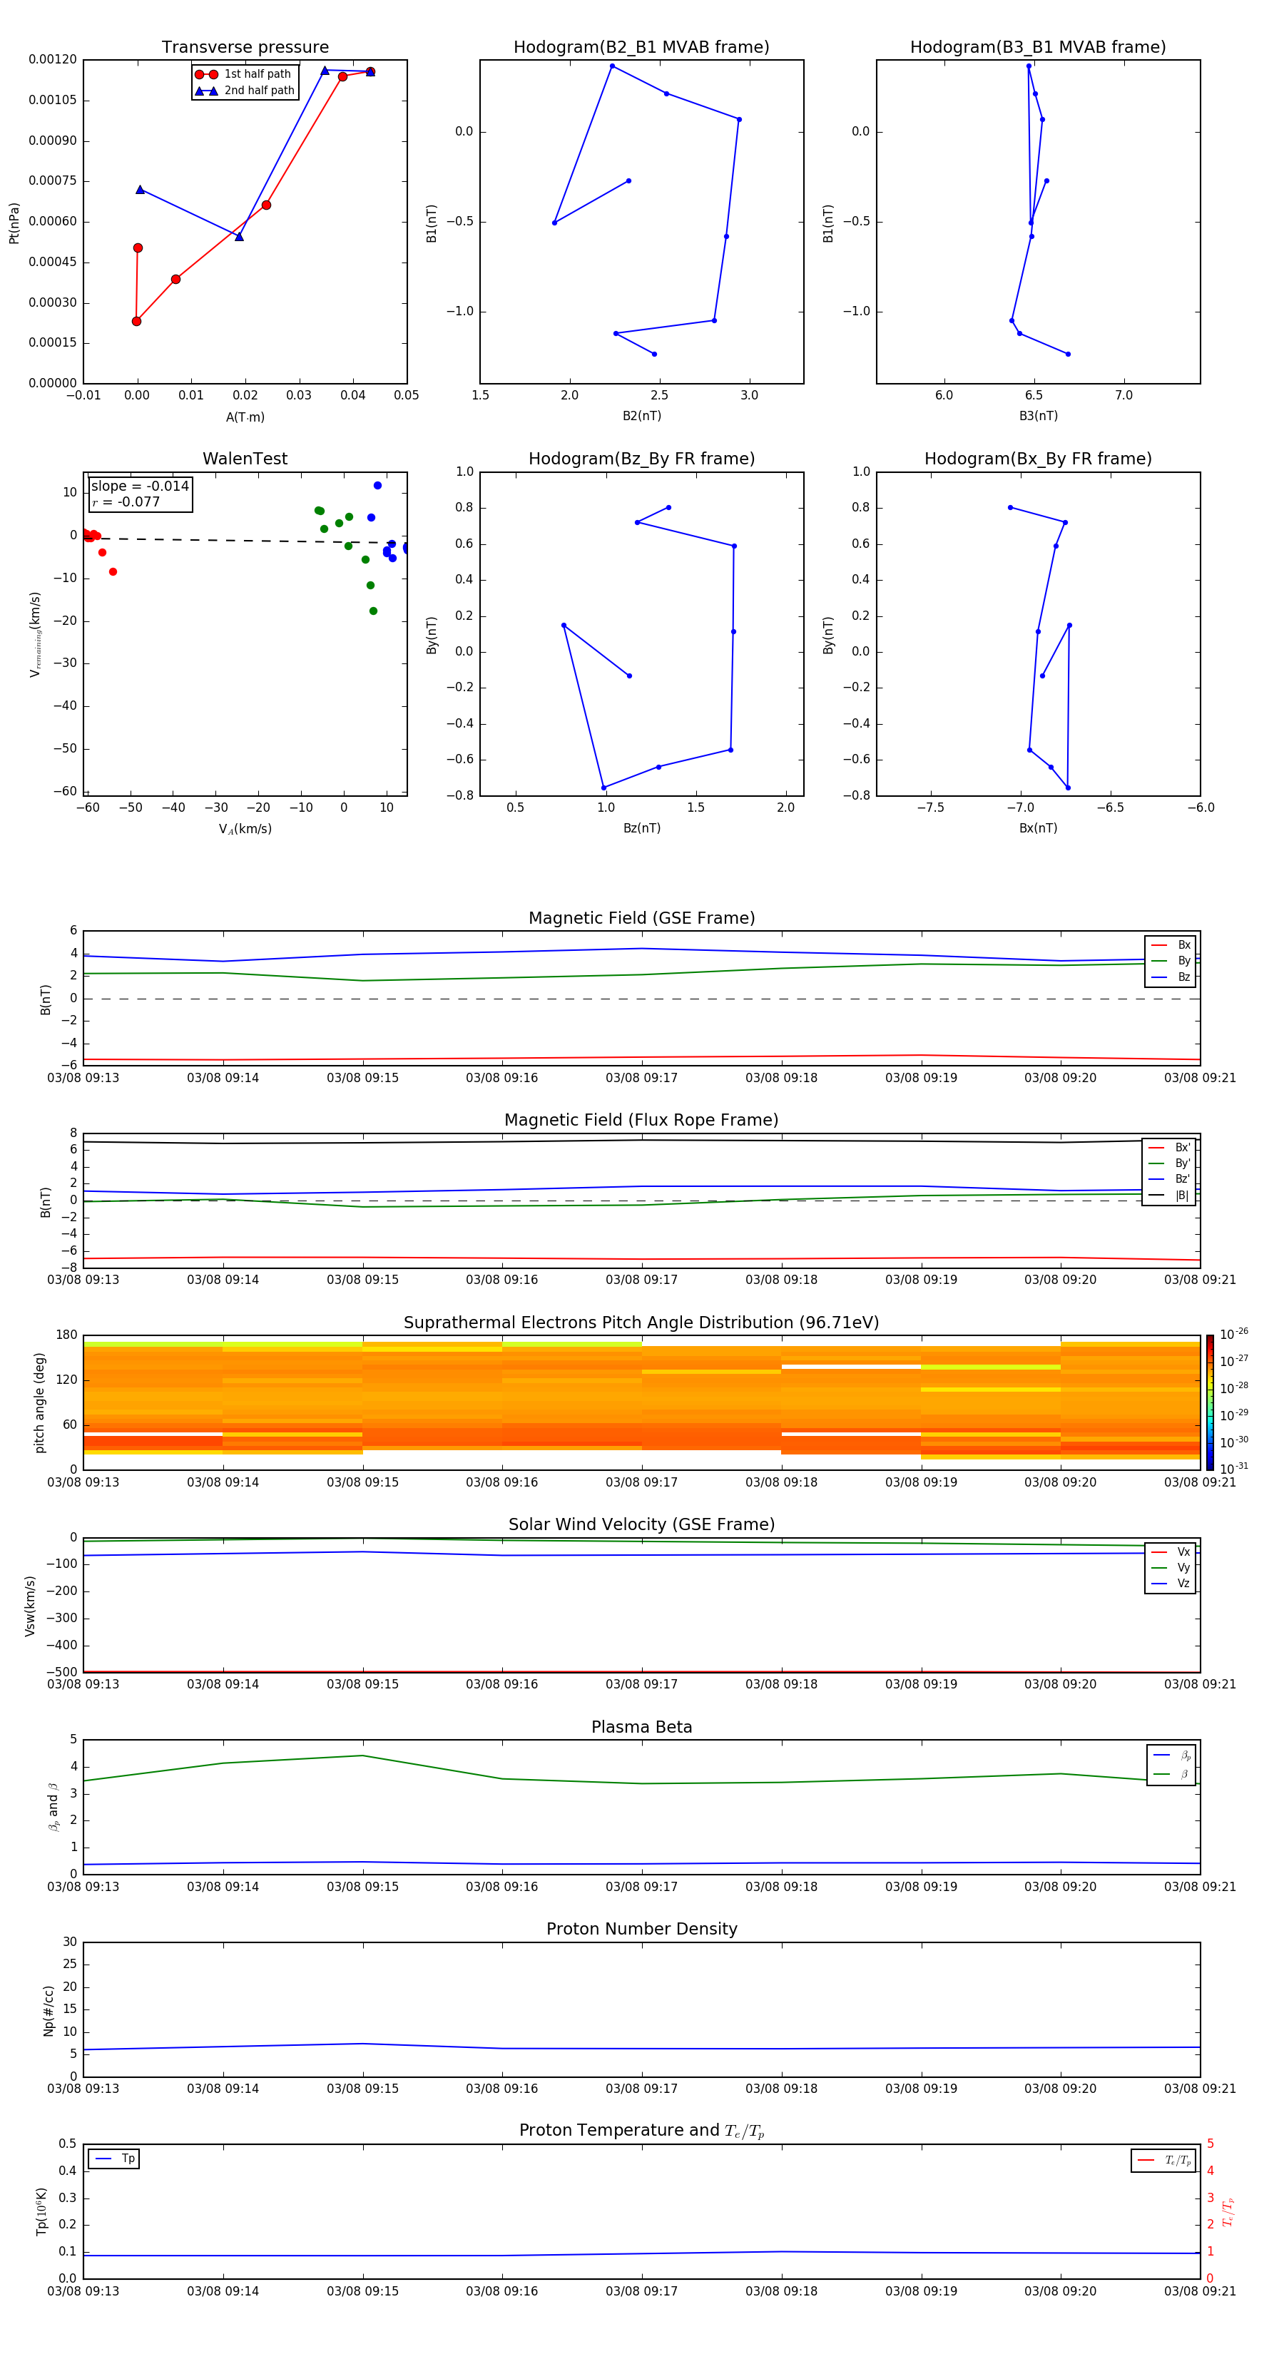Click the 'Vsw(km/s)' axis label
Viewport: 1284px width, 2354px height.
30,1606
